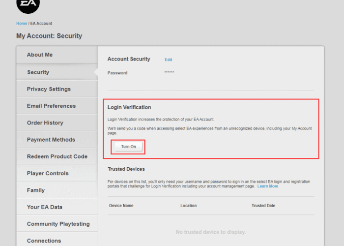Open the Learn More link
The image size is (344, 246).
tap(267, 186)
